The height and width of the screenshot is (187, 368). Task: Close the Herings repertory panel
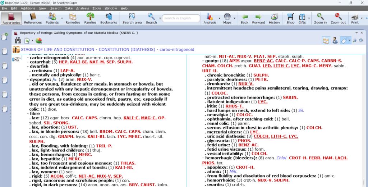tap(362, 33)
